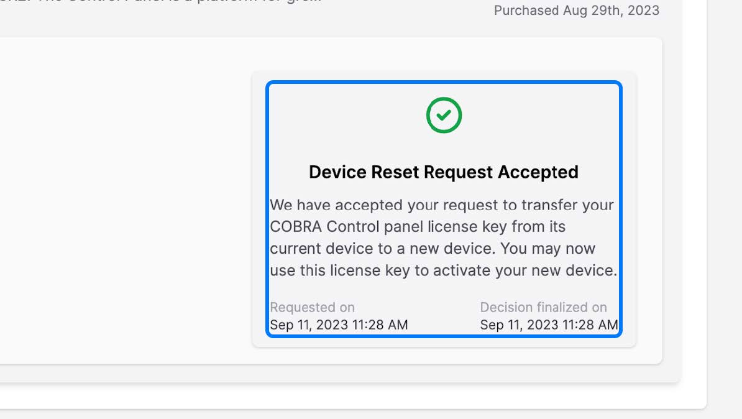
Task: Click the outer gray panel around the card
Action: pos(444,209)
